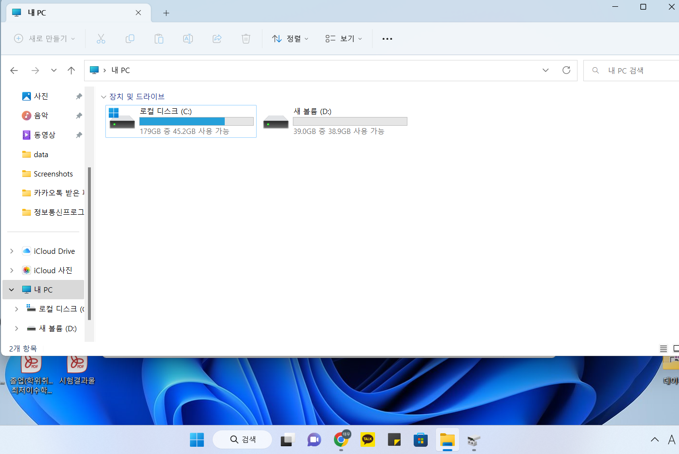This screenshot has height=454, width=679.
Task: Click the input language A indicator
Action: coord(671,439)
